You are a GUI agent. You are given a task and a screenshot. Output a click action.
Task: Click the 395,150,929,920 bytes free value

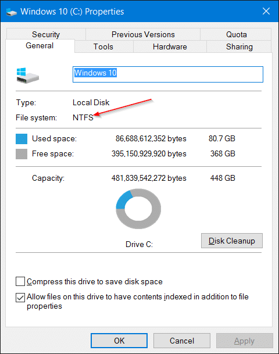pyautogui.click(x=149, y=153)
